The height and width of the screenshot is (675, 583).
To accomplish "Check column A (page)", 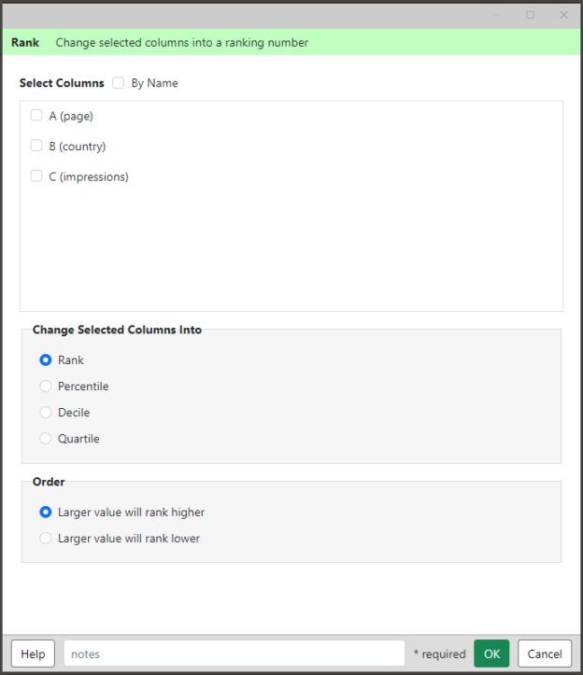I will coord(36,116).
